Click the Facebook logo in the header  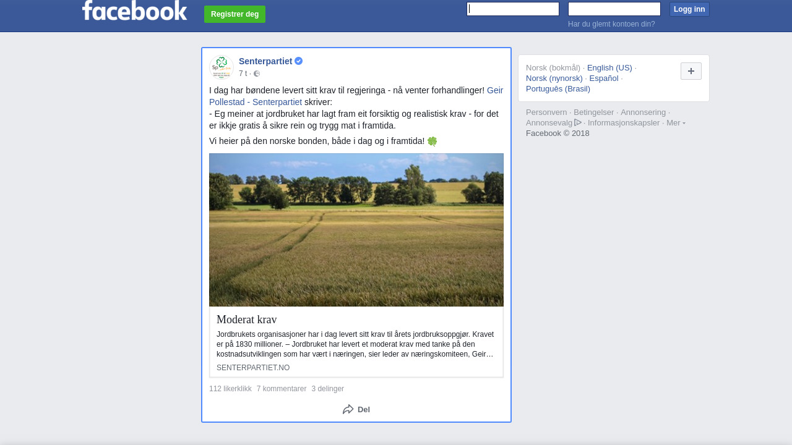134,10
